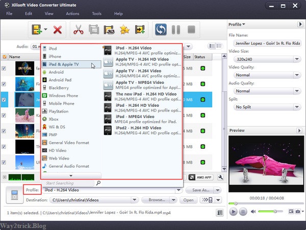The image size is (306, 230).
Task: Click the preview playback progress bar
Action: coord(266,203)
